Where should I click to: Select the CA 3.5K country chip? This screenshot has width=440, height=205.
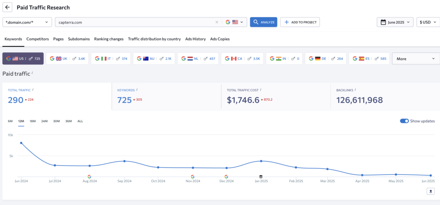click(242, 58)
